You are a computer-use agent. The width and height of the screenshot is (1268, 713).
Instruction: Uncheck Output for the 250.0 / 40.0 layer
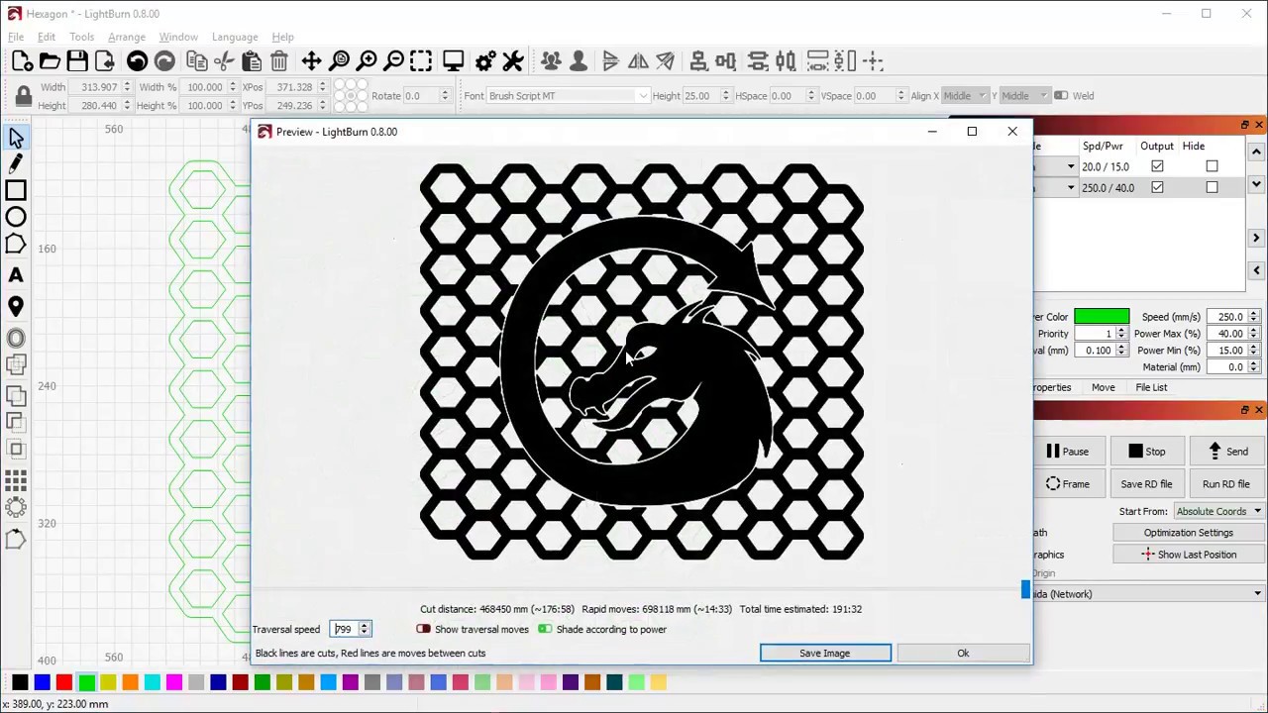pos(1157,187)
